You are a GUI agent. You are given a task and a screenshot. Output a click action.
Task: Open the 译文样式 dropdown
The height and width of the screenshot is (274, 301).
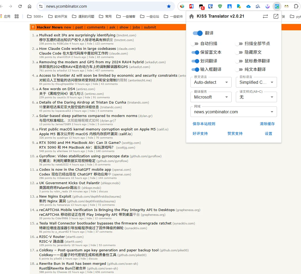coord(256,97)
